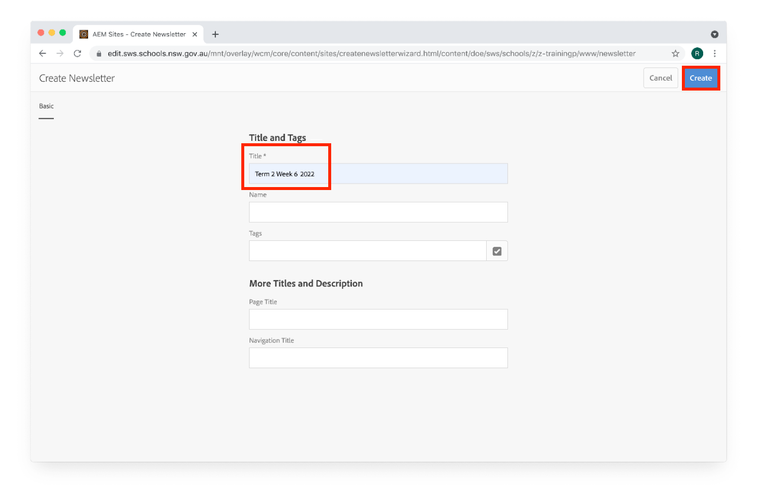
Task: Click the Title and Tags heading
Action: coord(277,138)
